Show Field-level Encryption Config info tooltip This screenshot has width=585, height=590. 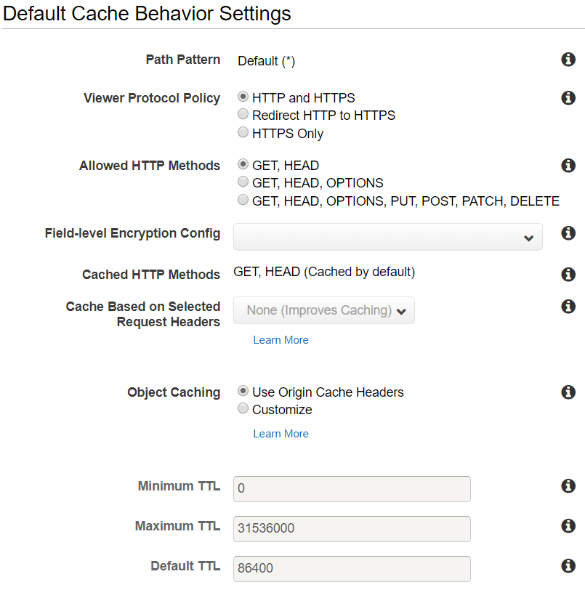[x=569, y=233]
